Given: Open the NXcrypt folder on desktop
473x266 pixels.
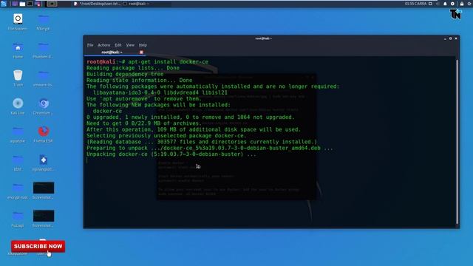Looking at the screenshot, I should (44, 20).
